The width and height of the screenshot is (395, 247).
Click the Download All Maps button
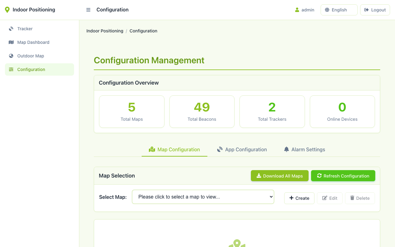click(280, 176)
